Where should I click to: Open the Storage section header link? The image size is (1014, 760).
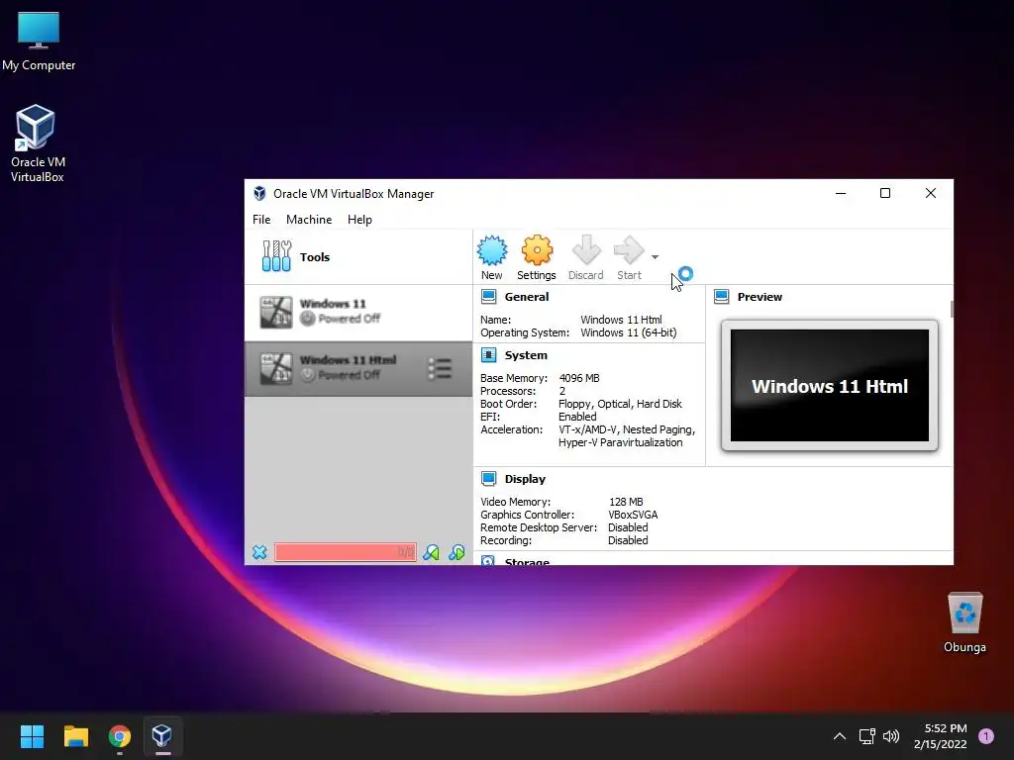point(527,561)
